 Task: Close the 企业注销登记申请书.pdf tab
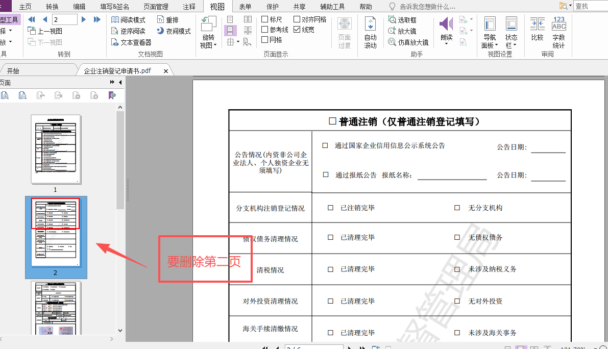[166, 71]
